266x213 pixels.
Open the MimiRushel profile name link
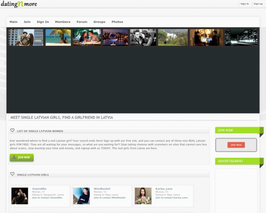tap(102, 189)
